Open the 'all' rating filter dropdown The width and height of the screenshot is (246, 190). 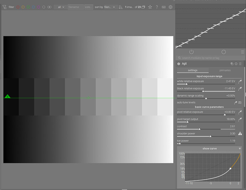(61, 7)
